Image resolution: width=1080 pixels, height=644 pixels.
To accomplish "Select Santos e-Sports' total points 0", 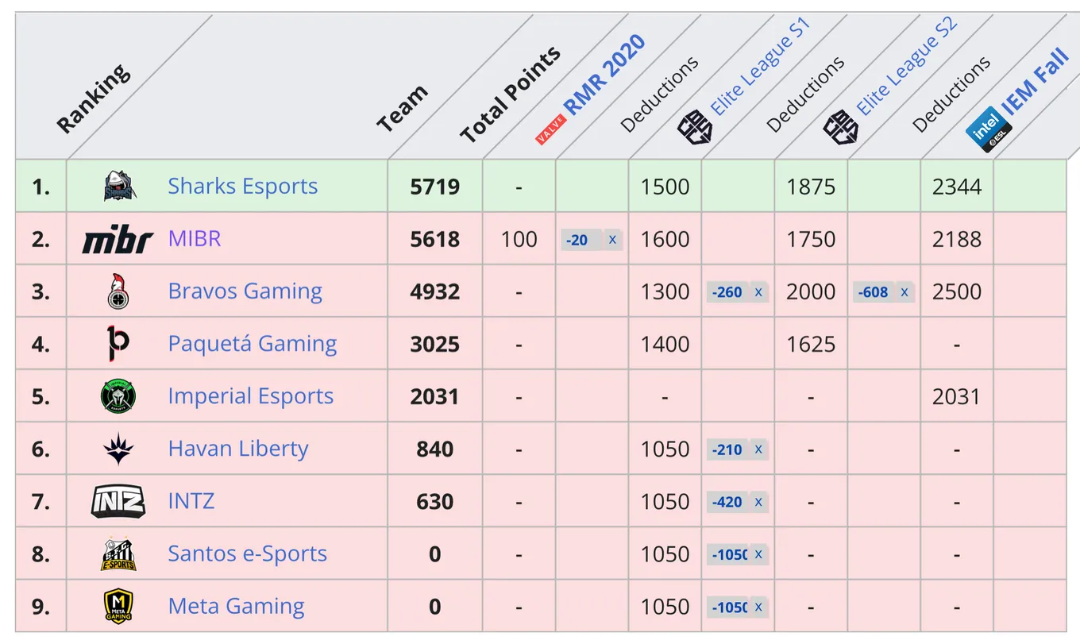I will pos(435,553).
